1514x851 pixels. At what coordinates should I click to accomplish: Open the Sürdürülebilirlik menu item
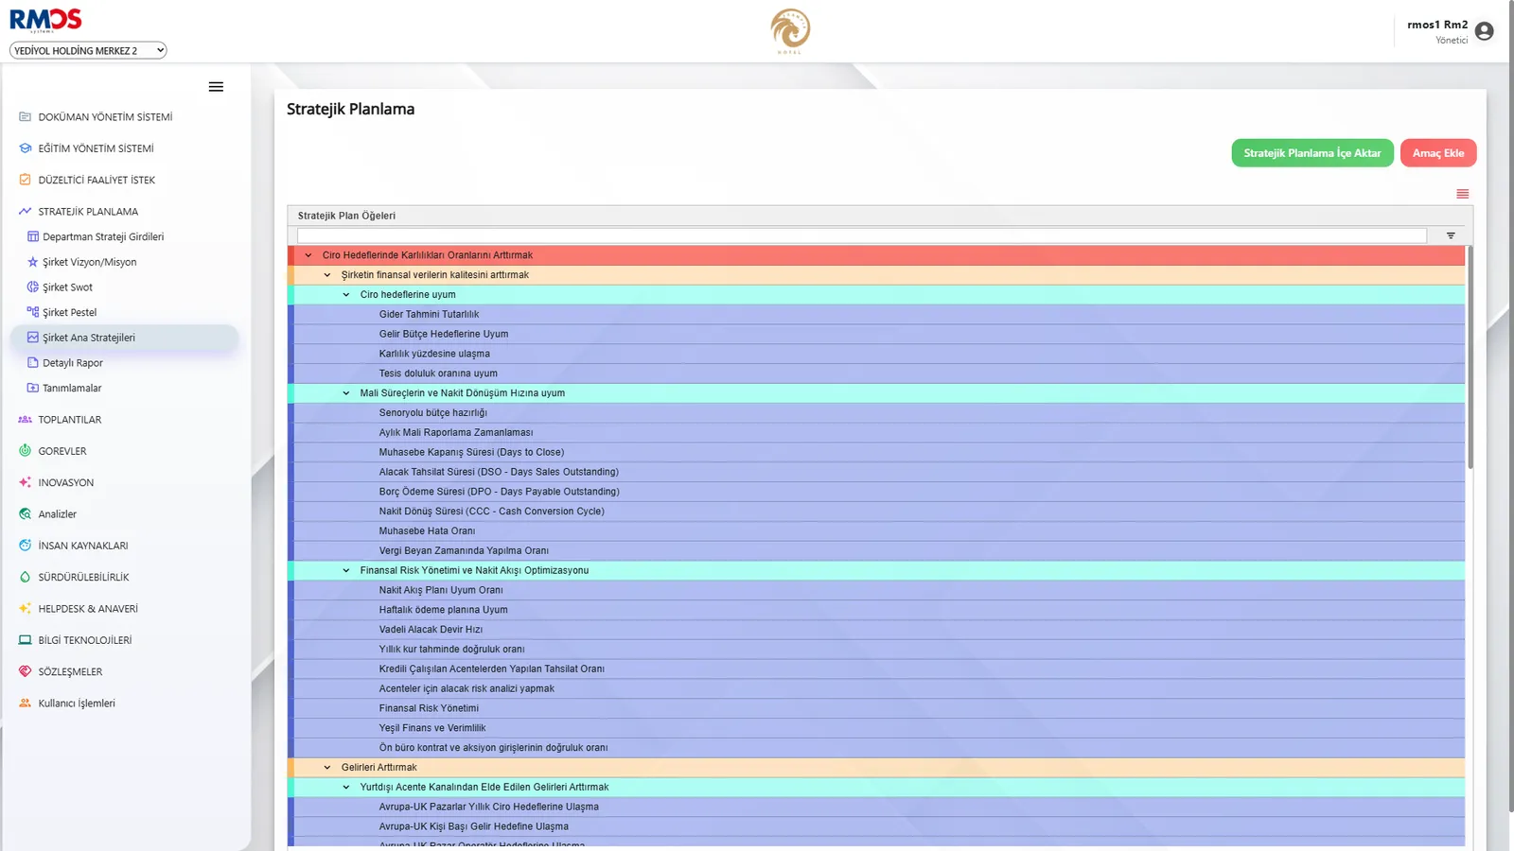coord(83,577)
